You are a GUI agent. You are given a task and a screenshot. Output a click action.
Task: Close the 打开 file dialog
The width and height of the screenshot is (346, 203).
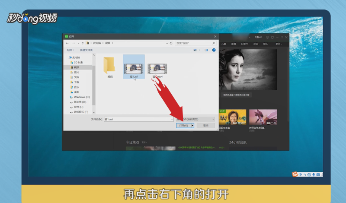coord(215,37)
